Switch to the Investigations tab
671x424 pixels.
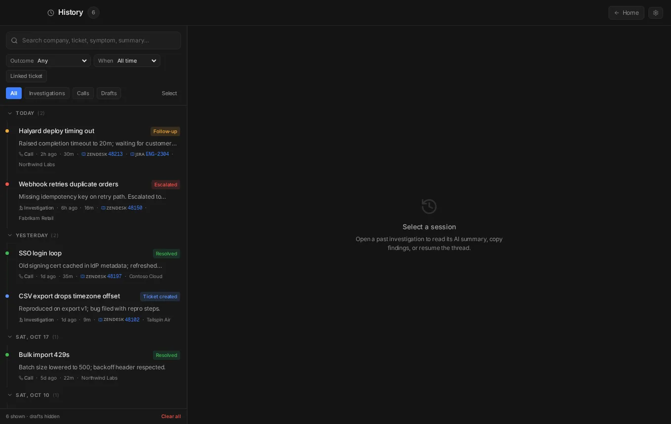pos(47,93)
